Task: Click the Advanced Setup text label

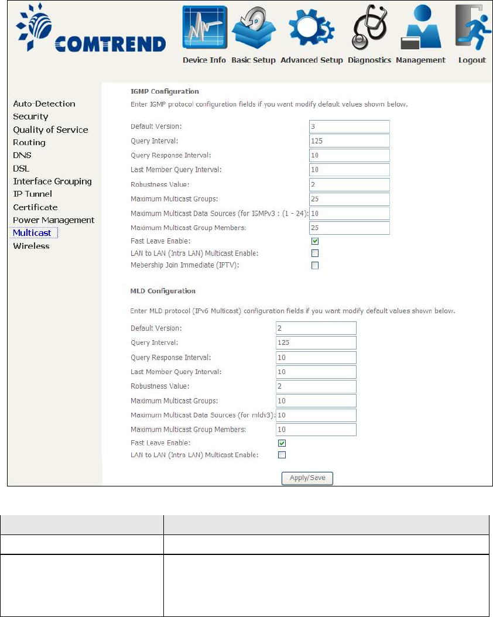Action: pos(311,60)
